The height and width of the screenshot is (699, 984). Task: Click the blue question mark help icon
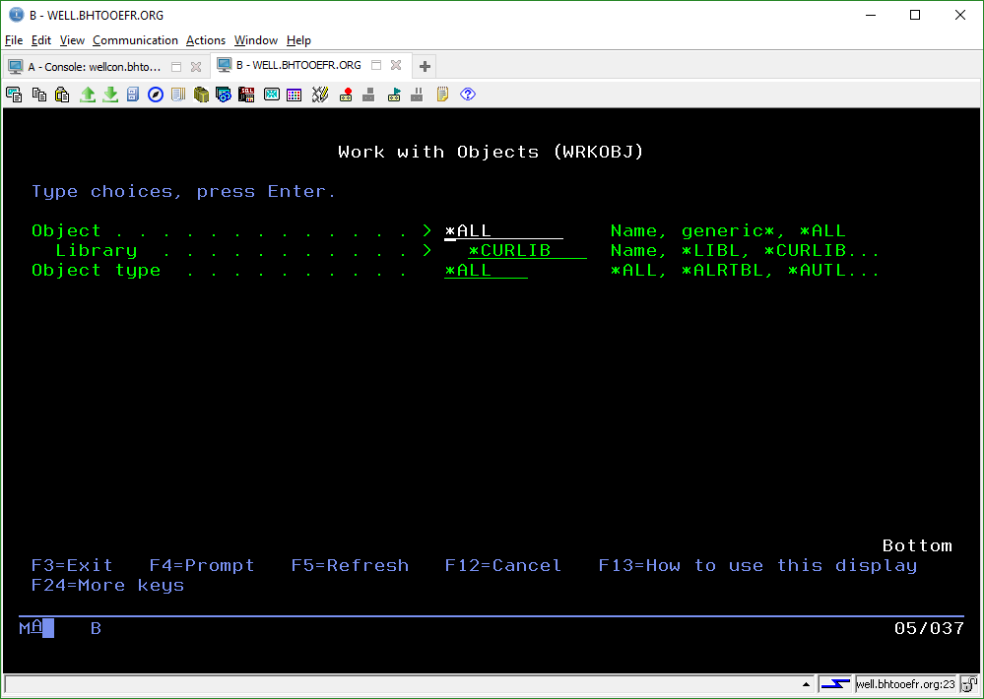[x=468, y=95]
